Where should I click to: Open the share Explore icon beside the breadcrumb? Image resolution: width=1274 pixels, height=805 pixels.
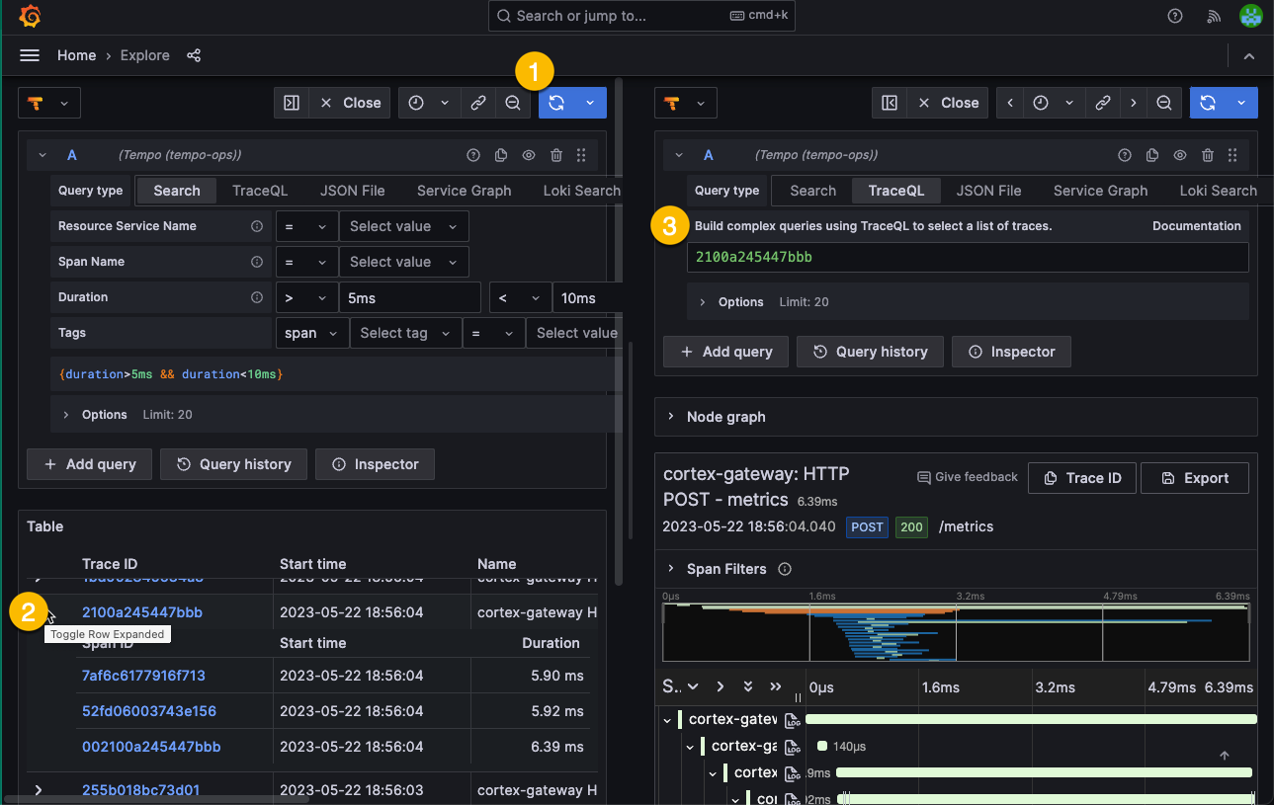pyautogui.click(x=194, y=55)
